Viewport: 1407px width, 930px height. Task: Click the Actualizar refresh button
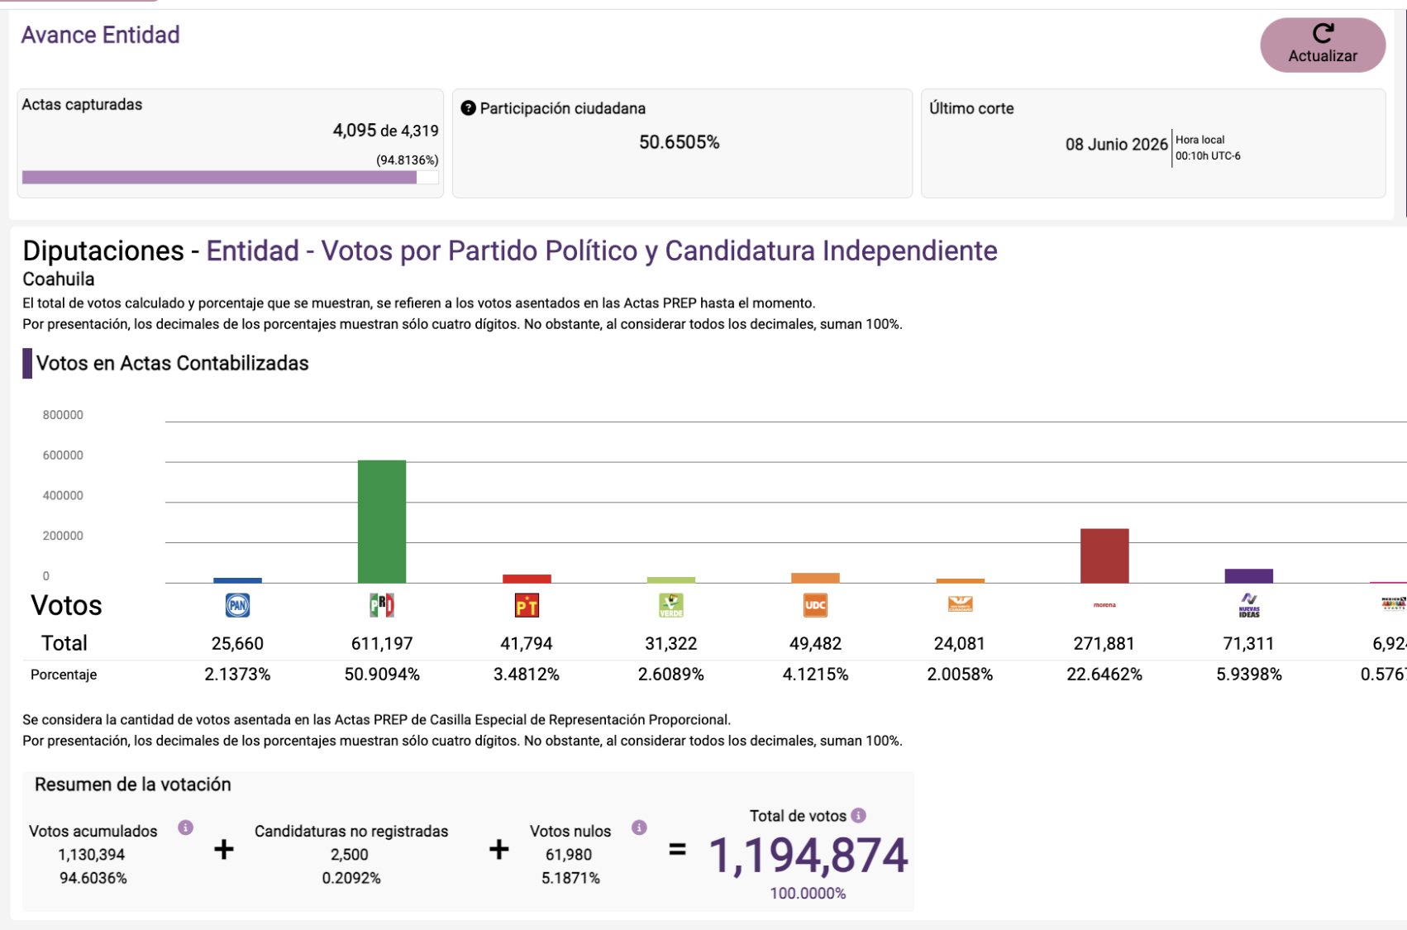click(x=1322, y=45)
